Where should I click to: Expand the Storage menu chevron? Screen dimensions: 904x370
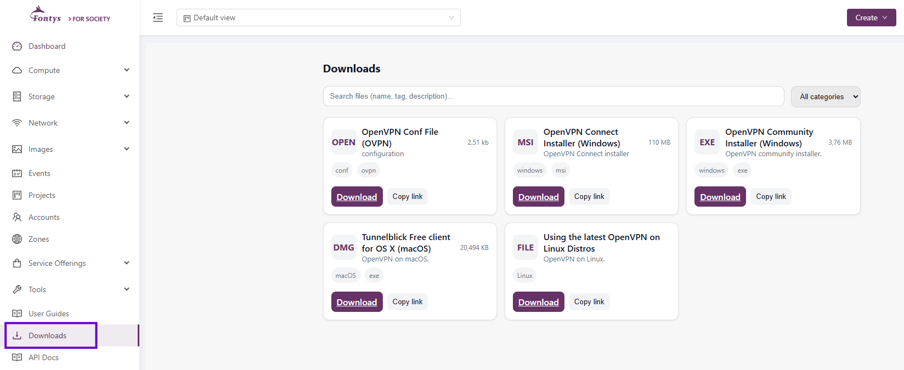point(127,96)
